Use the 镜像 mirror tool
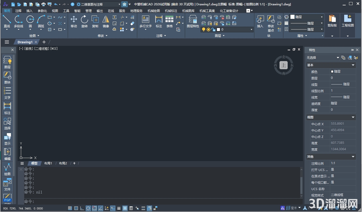 point(106,22)
